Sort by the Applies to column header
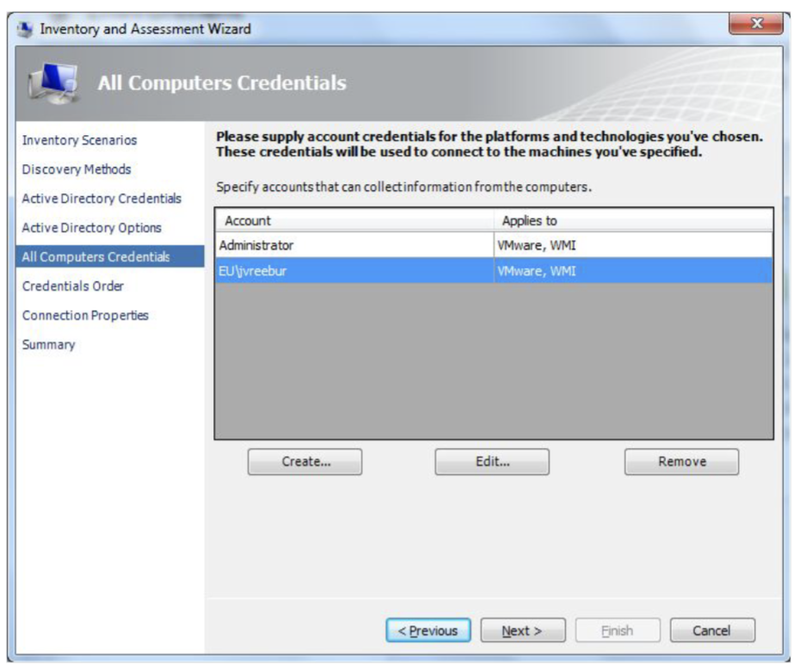The image size is (800, 671). tap(633, 220)
